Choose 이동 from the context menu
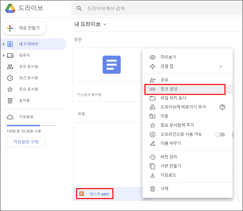The image size is (243, 211). point(187,116)
